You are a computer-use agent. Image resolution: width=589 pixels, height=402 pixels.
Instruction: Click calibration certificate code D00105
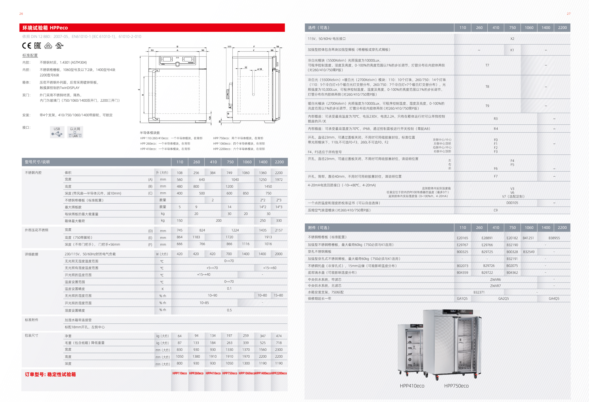(x=512, y=203)
